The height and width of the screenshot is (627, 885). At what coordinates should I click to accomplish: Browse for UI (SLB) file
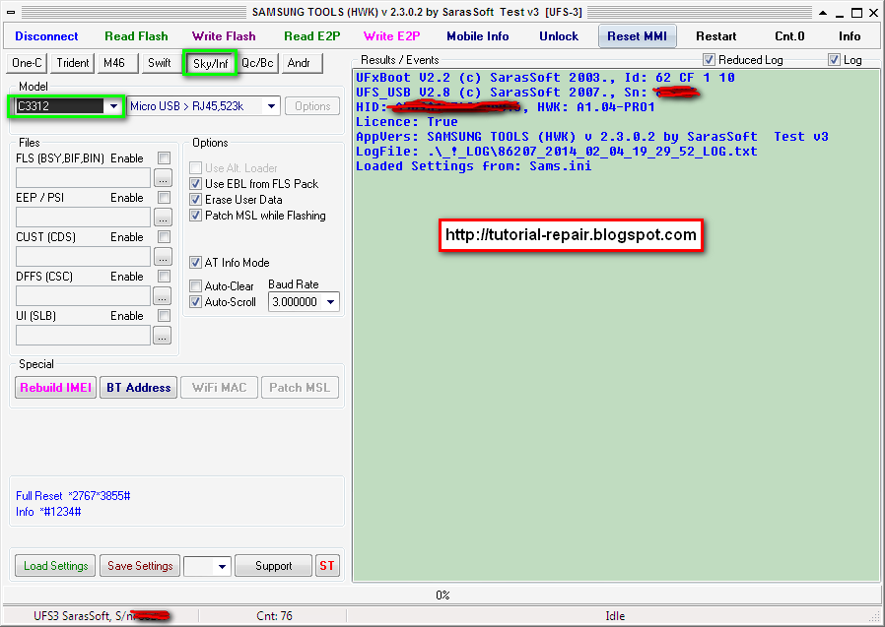click(163, 336)
